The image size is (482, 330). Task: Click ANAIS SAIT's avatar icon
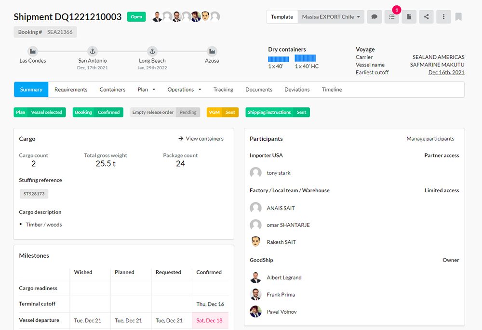(255, 208)
